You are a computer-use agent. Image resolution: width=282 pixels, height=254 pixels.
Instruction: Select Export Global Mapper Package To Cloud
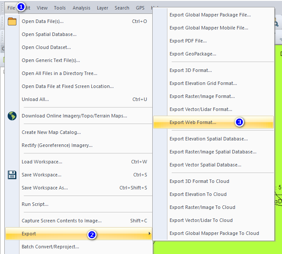[214, 233]
